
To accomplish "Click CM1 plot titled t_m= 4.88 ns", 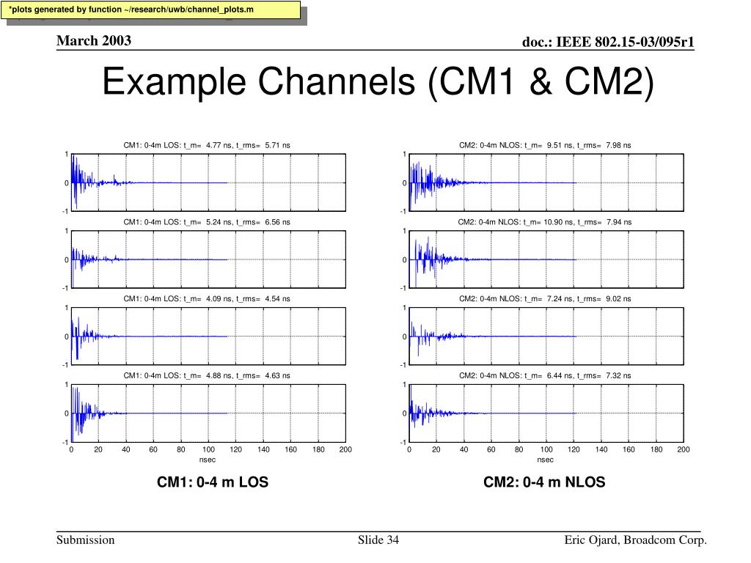I will 208,413.
